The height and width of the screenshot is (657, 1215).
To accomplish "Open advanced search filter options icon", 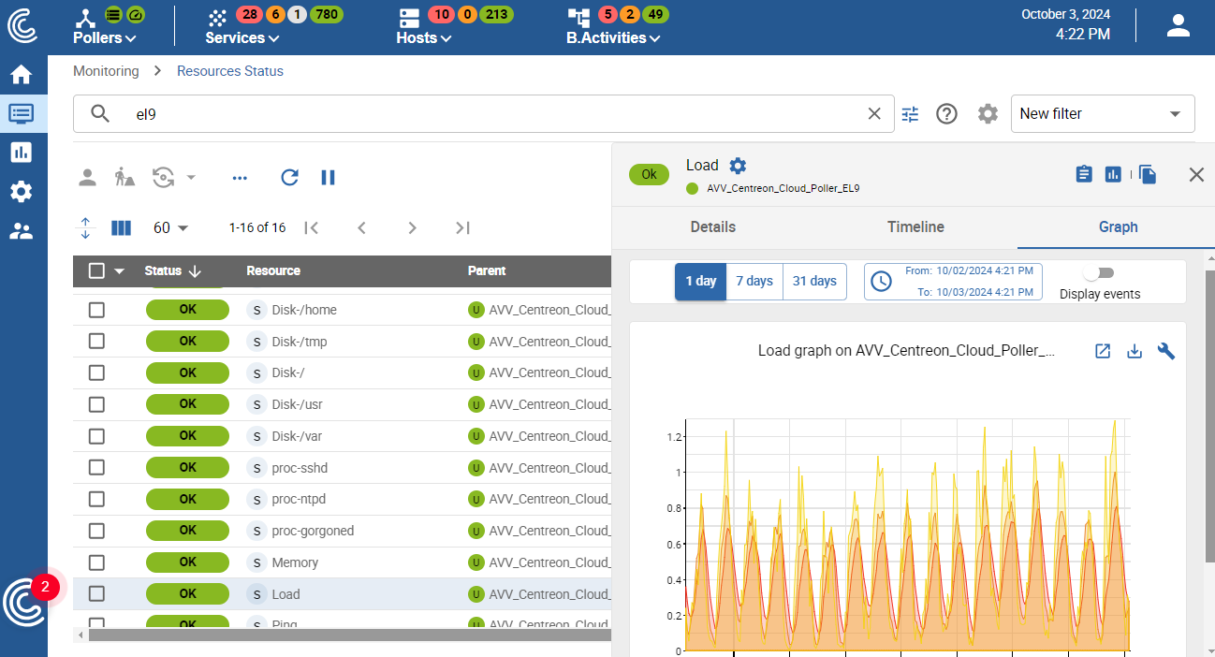I will (909, 113).
